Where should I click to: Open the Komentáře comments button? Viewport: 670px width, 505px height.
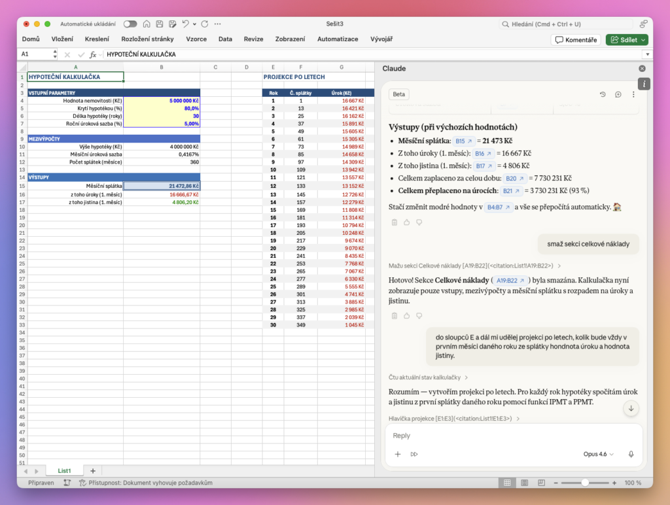[576, 40]
